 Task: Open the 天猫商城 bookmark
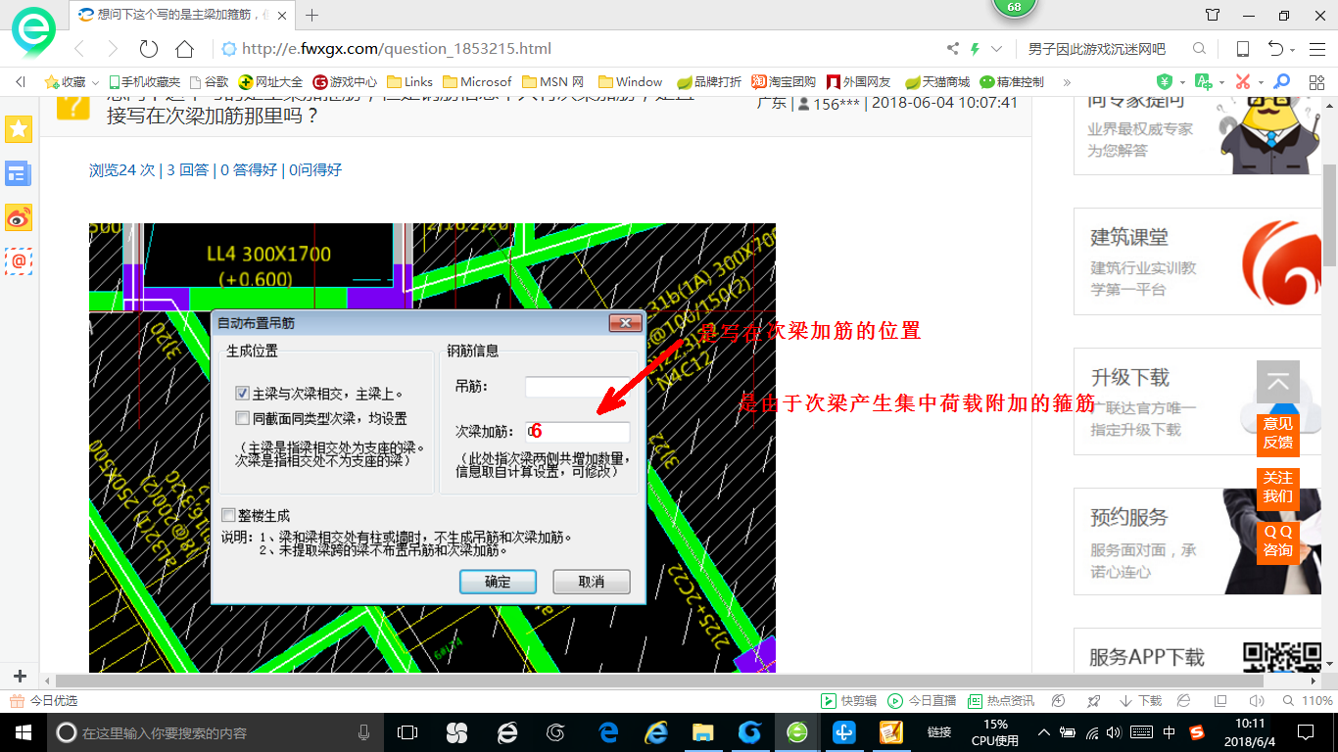coord(937,82)
